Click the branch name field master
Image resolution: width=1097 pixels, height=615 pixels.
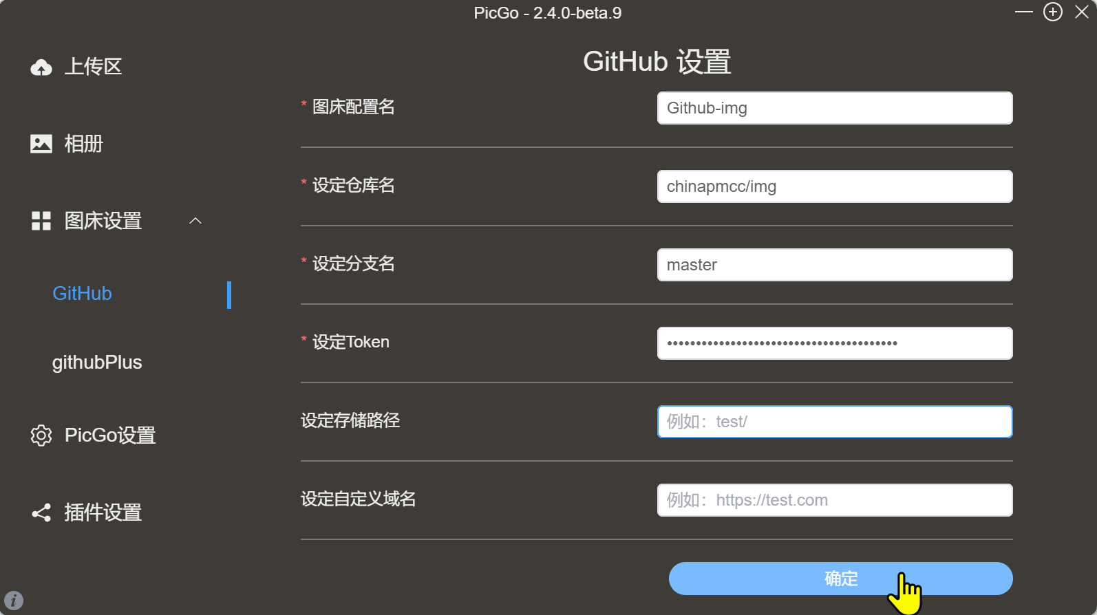[x=834, y=265]
